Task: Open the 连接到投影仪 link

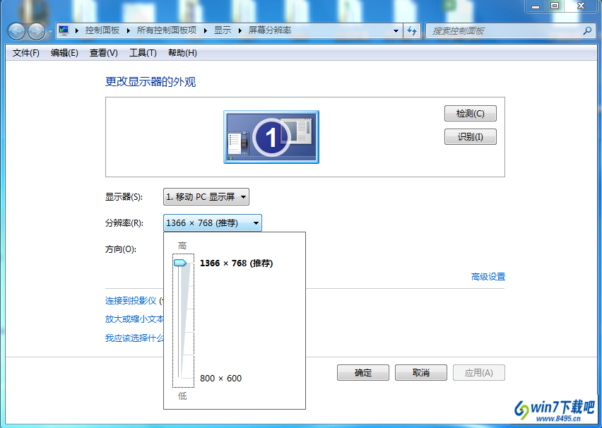Action: [x=131, y=301]
